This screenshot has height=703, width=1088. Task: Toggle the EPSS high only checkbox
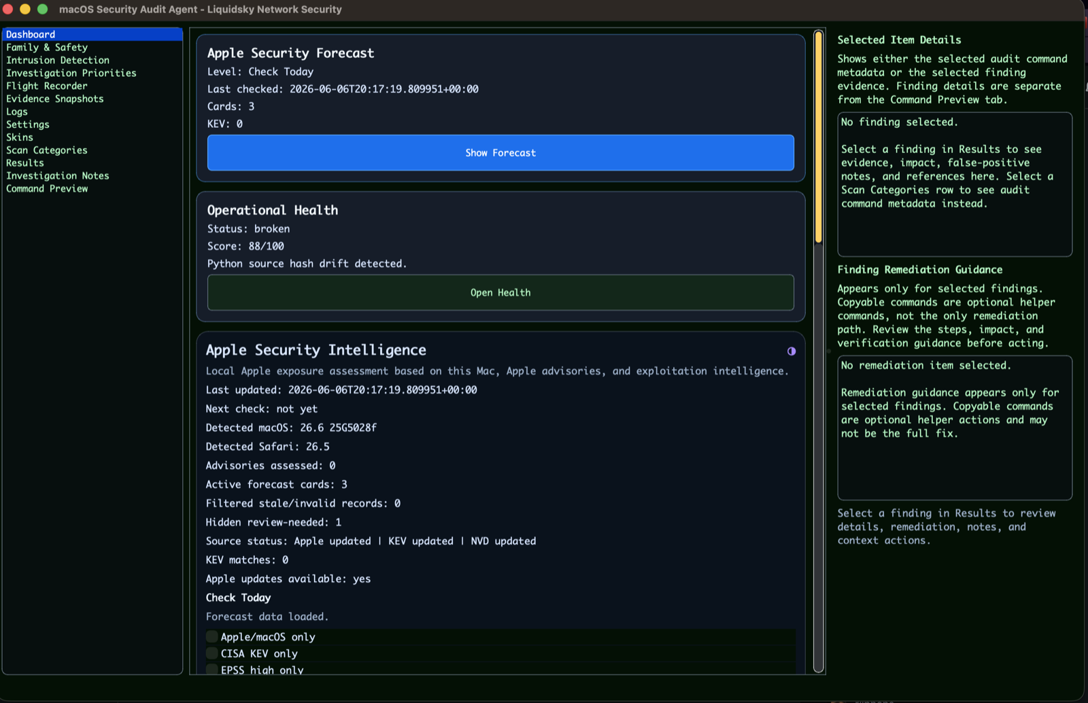click(x=212, y=670)
